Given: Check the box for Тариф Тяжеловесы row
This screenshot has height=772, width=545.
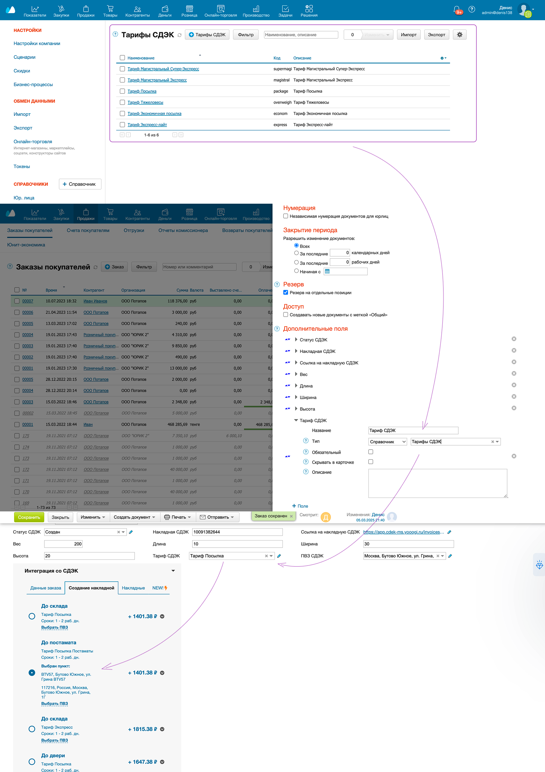Looking at the screenshot, I should pos(122,102).
